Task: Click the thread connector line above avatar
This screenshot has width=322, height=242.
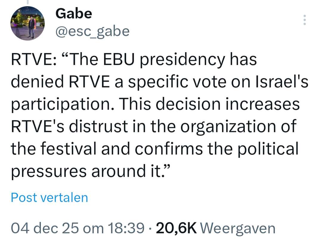Action: [x=27, y=2]
